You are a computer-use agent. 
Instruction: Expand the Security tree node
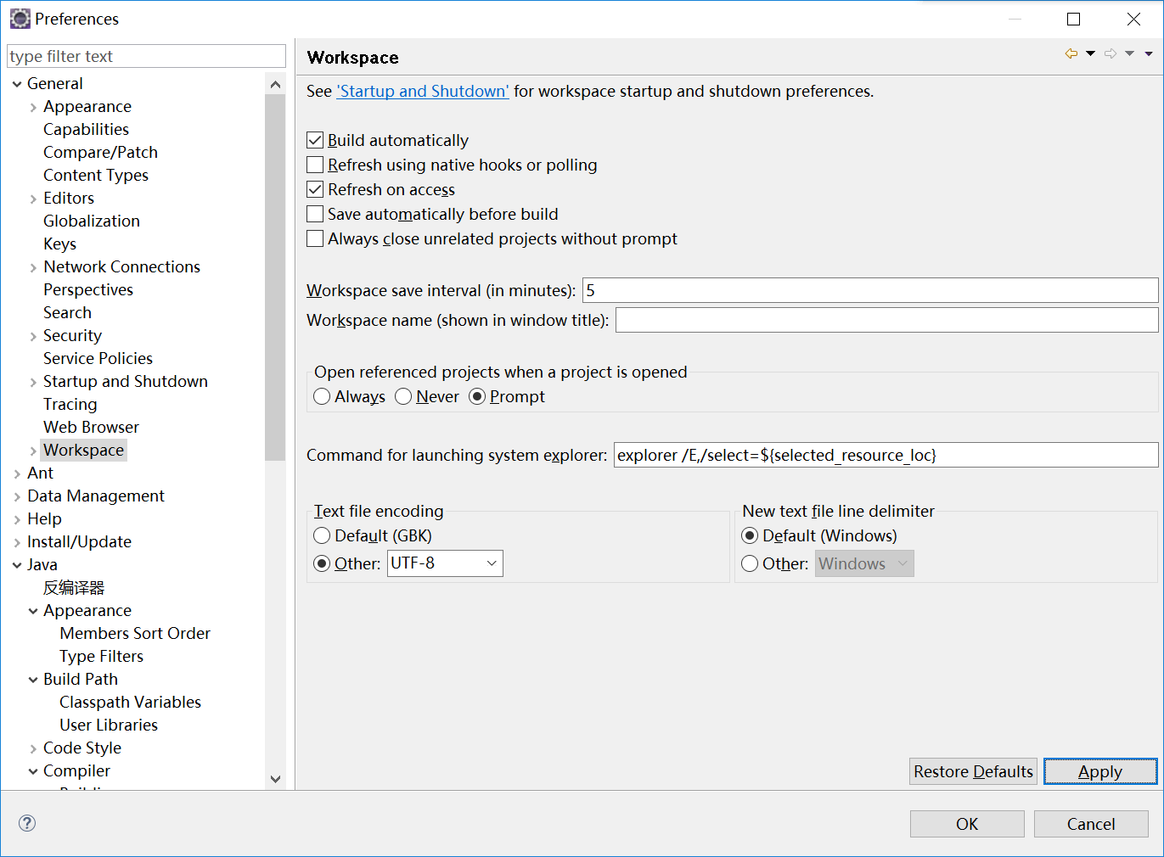point(33,336)
